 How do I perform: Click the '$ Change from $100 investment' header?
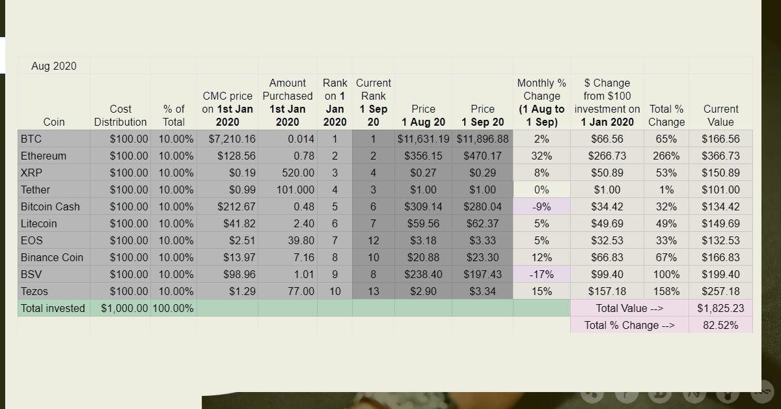[607, 102]
